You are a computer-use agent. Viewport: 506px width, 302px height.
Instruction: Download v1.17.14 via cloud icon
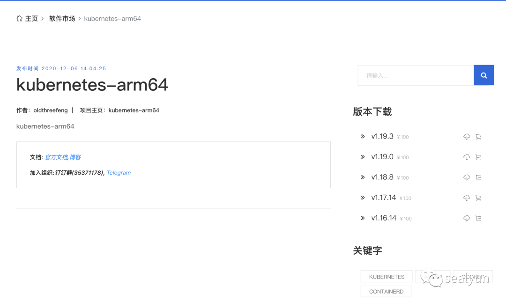point(467,198)
